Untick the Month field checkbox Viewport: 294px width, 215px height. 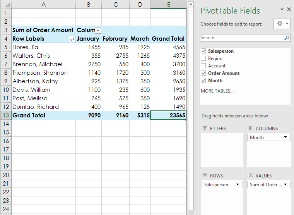pyautogui.click(x=203, y=81)
